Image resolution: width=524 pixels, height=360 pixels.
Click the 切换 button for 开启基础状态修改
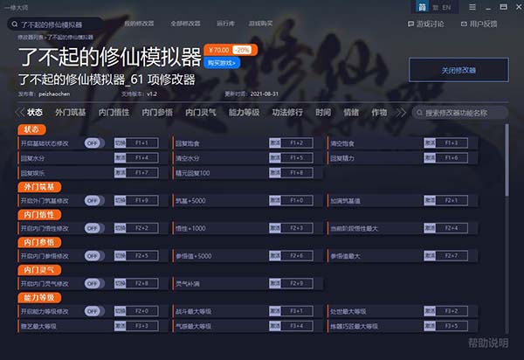(121, 143)
